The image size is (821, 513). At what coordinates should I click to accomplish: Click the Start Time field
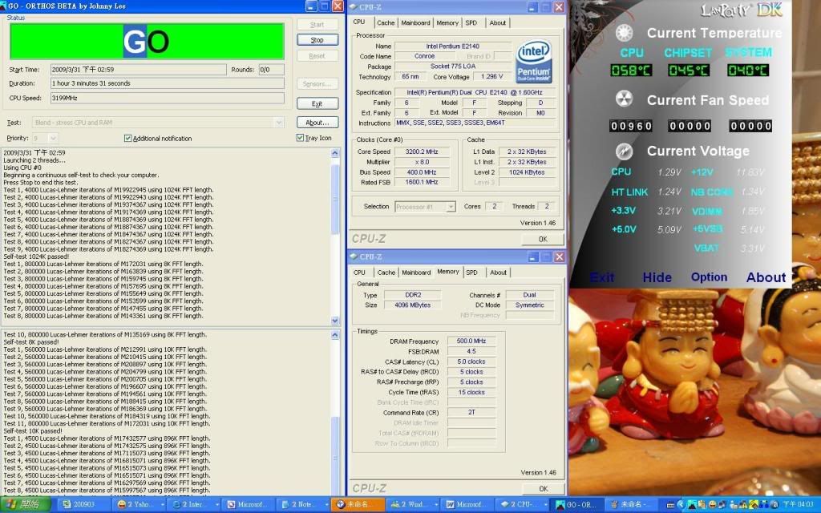pos(138,70)
